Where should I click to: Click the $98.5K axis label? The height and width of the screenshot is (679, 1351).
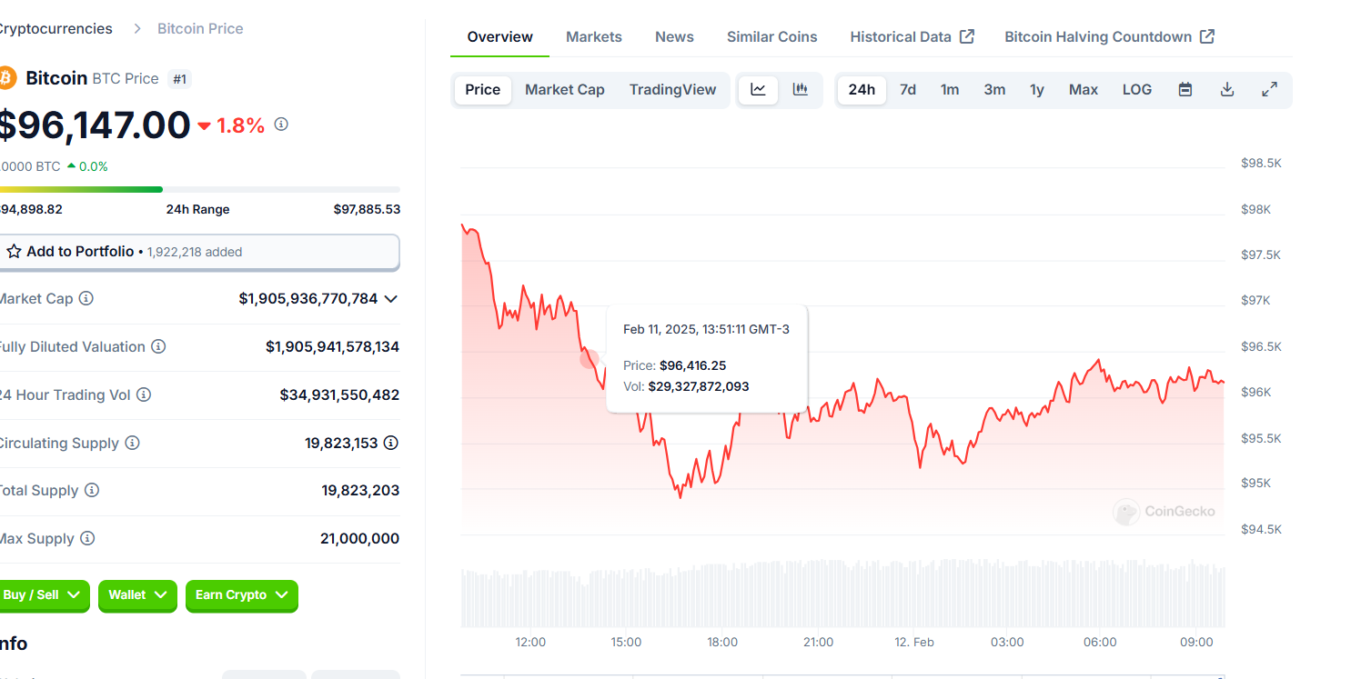(1261, 163)
